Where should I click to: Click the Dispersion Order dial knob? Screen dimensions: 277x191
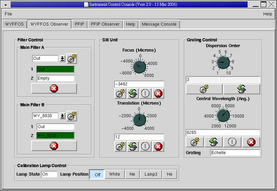223,62
